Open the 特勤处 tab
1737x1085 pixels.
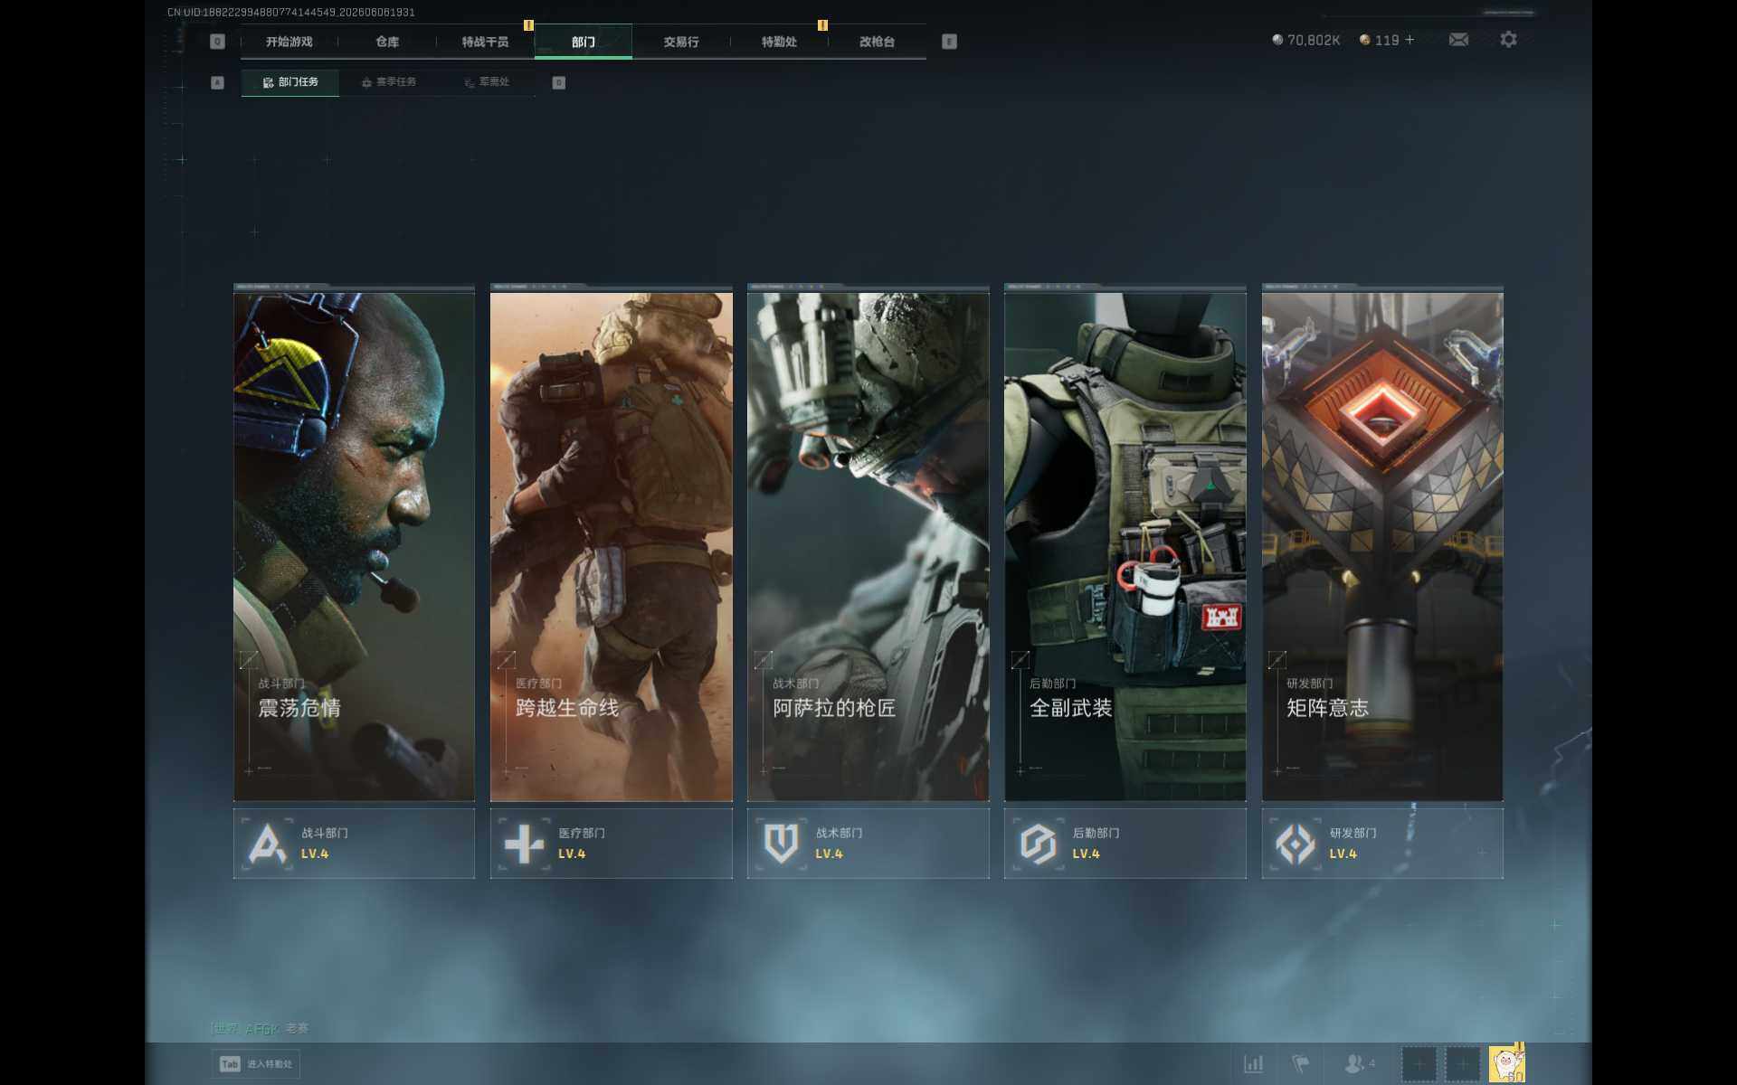tap(779, 42)
